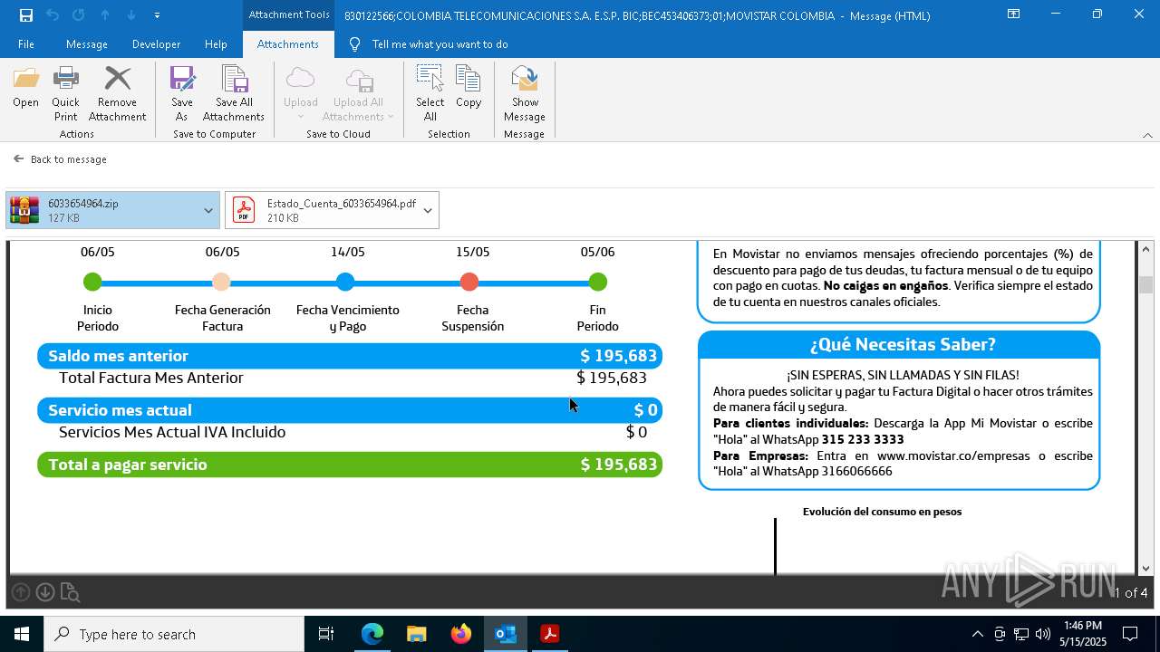This screenshot has height=652, width=1160.
Task: Click the Redo icon in title bar
Action: 79,14
